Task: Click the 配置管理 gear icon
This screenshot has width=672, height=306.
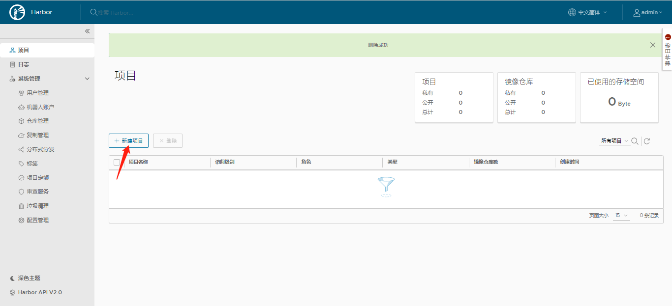Action: tap(21, 220)
